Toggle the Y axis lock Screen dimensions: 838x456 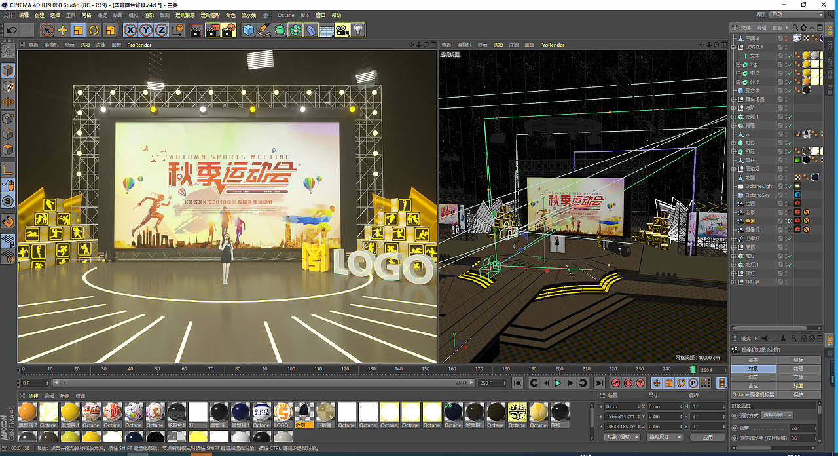pos(145,30)
